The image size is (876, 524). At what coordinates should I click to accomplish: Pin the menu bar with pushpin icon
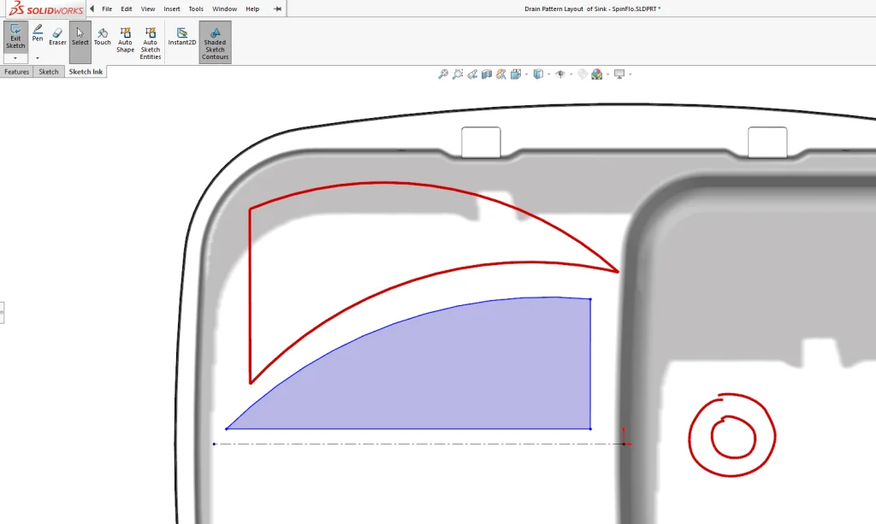click(x=277, y=9)
